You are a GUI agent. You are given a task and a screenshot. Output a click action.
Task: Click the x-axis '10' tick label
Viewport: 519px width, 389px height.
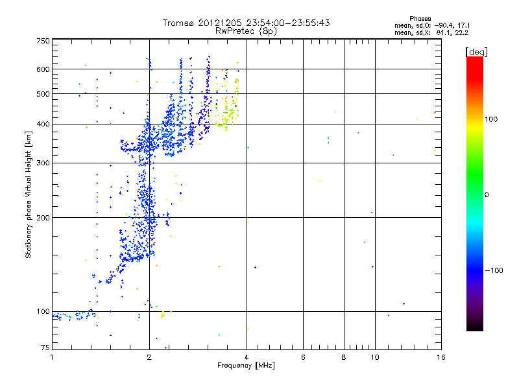375,357
